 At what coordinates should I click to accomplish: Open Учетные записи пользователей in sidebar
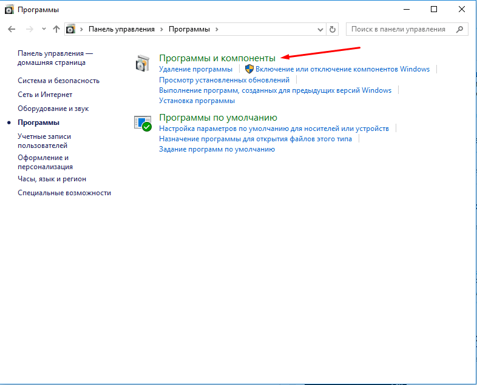(x=44, y=141)
